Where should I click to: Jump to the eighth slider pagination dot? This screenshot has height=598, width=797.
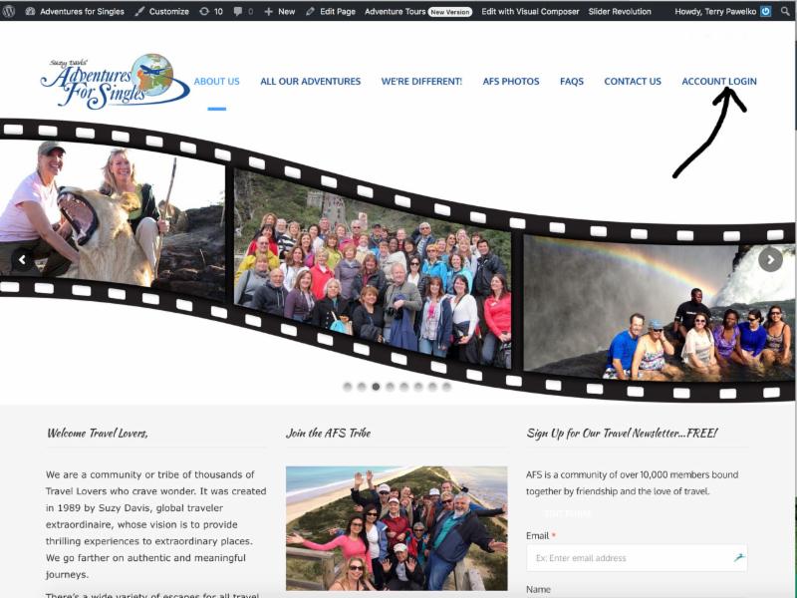click(x=446, y=387)
